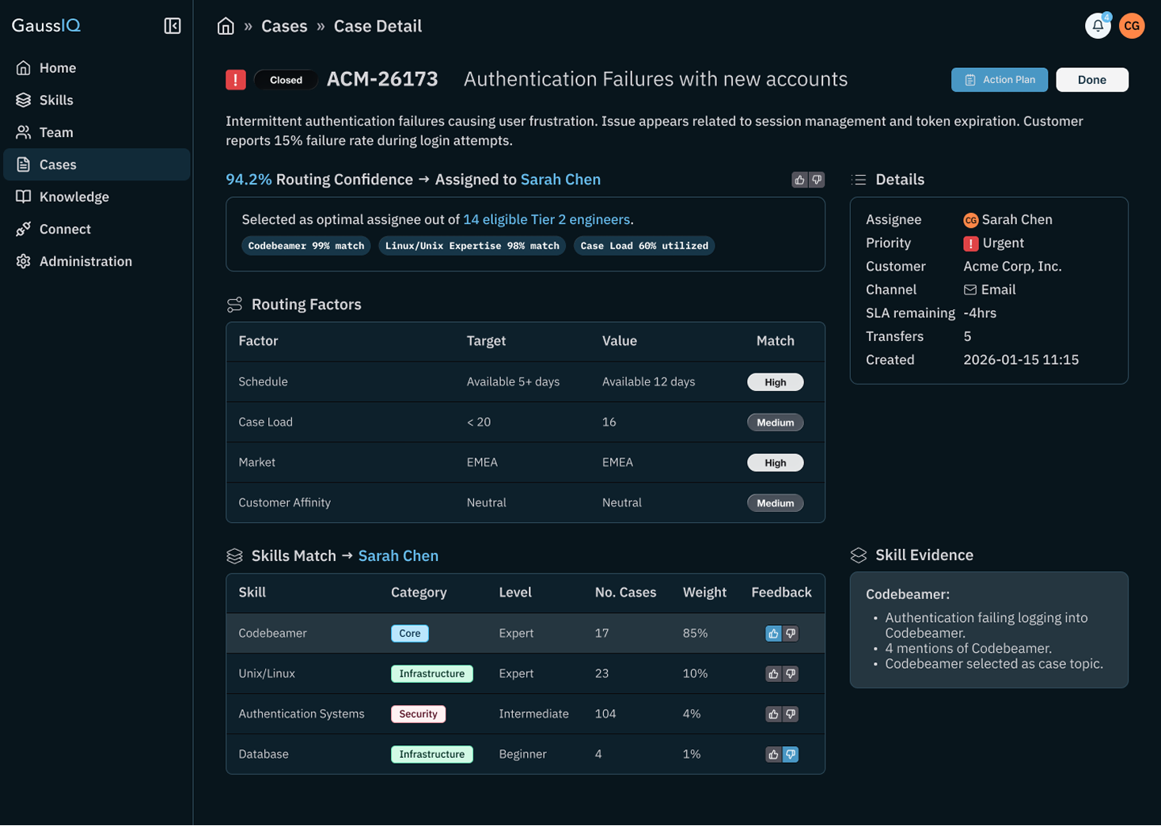Click the Case Load 60% utilized chip
The image size is (1161, 826).
(644, 246)
